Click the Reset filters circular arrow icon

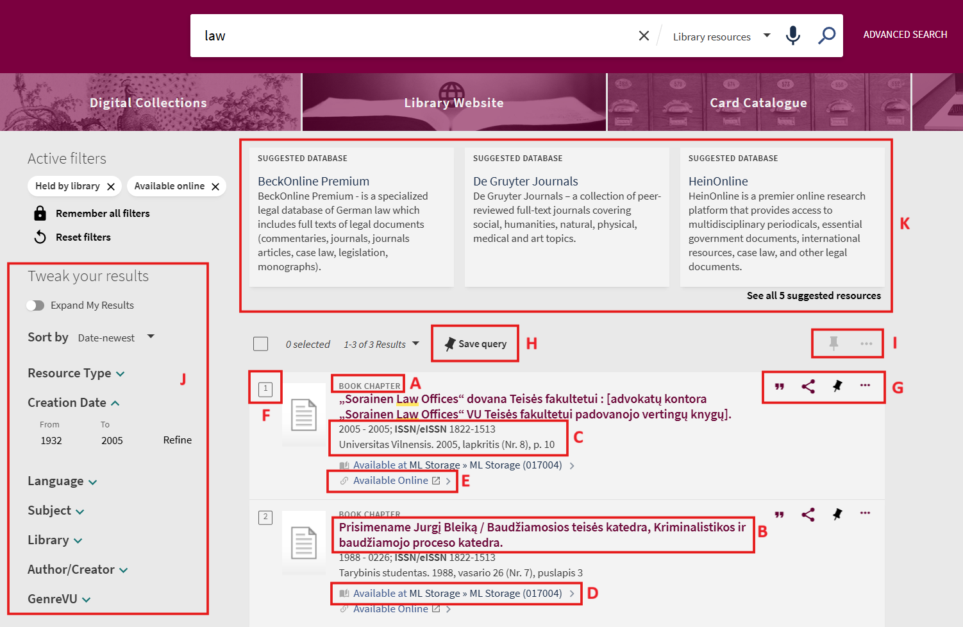[x=40, y=237]
